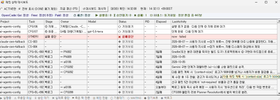The image size is (280, 100).
Task: Sort by the Stage column header
Action: coord(52,22)
